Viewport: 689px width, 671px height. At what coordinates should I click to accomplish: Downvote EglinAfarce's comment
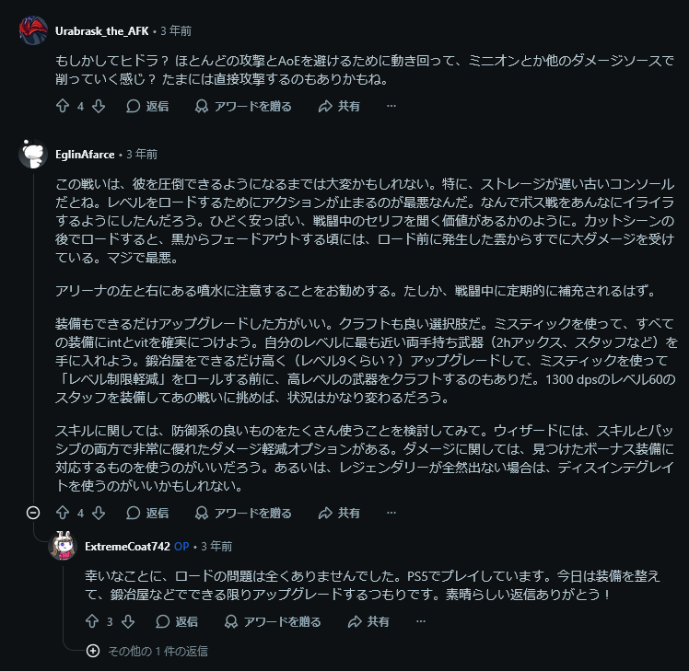click(99, 513)
